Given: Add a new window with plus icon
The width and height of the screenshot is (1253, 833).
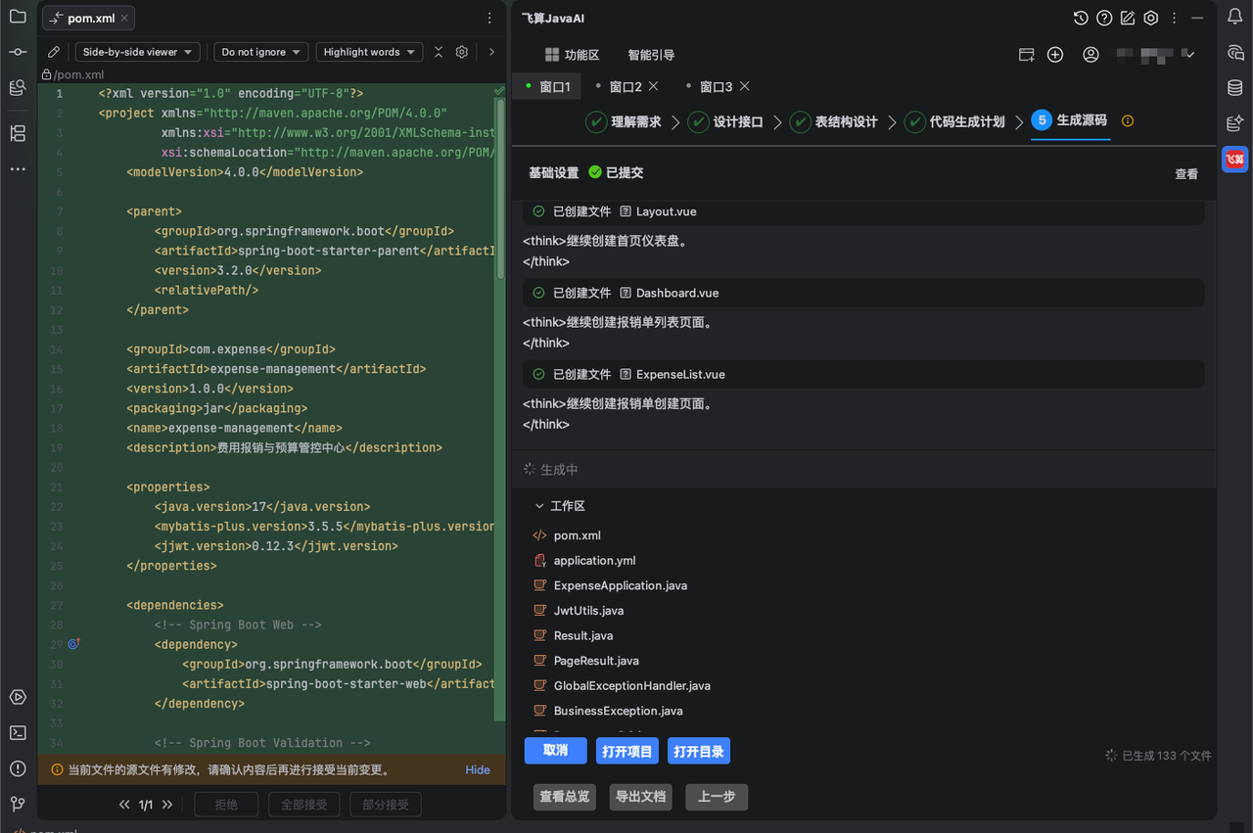Looking at the screenshot, I should (1055, 55).
